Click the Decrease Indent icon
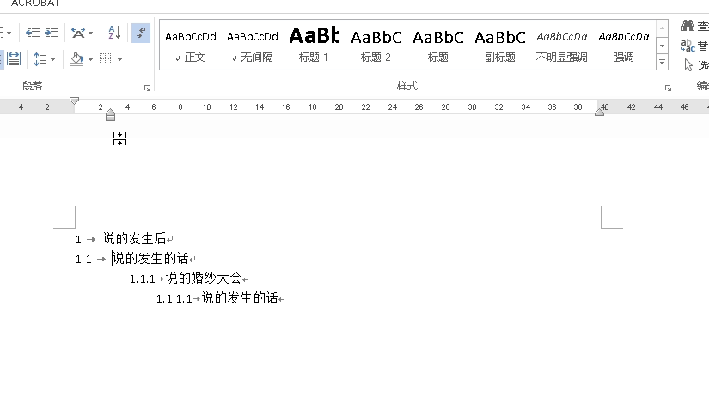This screenshot has width=709, height=404. tap(32, 33)
